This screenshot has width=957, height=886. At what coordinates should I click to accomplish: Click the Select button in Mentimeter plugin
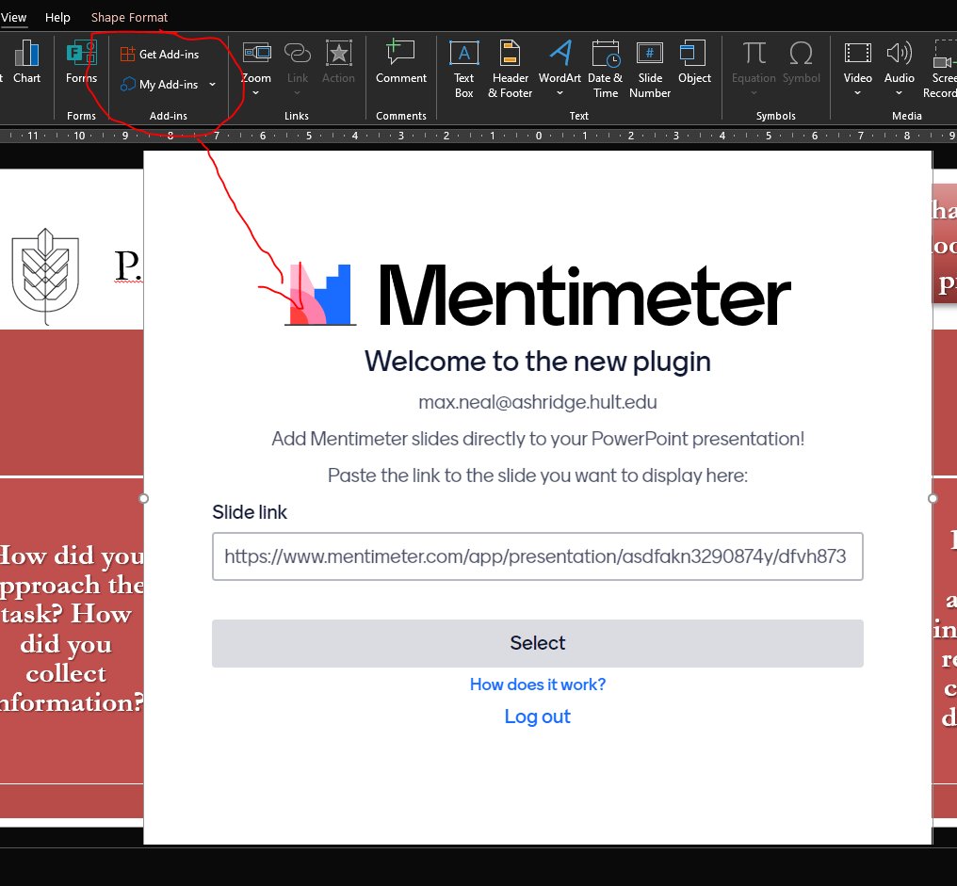[538, 643]
